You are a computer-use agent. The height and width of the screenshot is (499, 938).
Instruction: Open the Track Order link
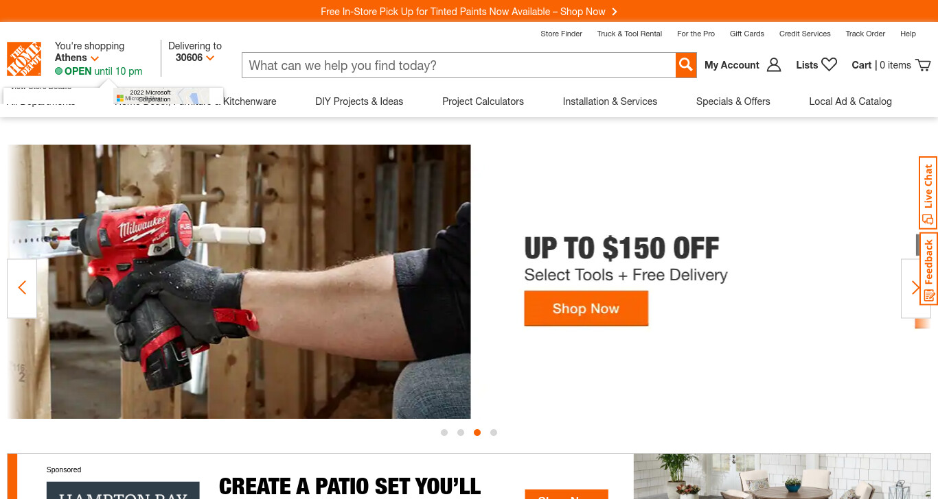coord(865,34)
